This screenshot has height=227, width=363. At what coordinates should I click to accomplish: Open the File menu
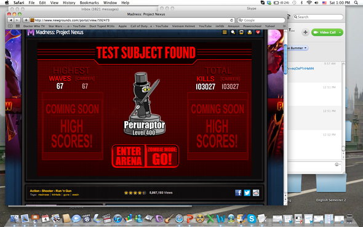tap(31, 3)
